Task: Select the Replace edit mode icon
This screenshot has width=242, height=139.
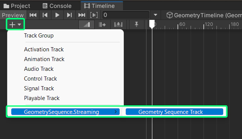Action: tap(118, 24)
